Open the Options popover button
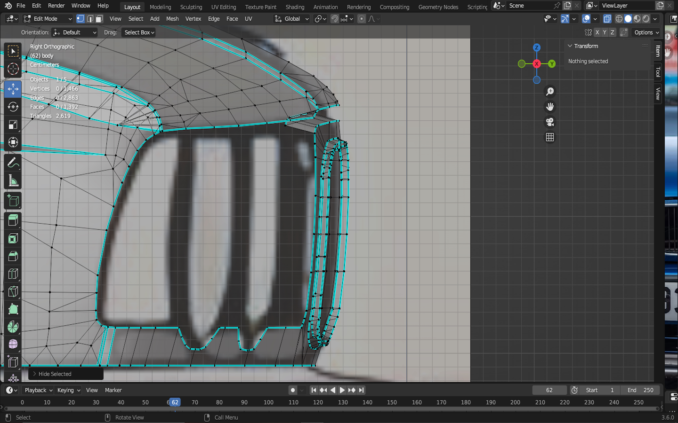This screenshot has height=423, width=678. [646, 32]
